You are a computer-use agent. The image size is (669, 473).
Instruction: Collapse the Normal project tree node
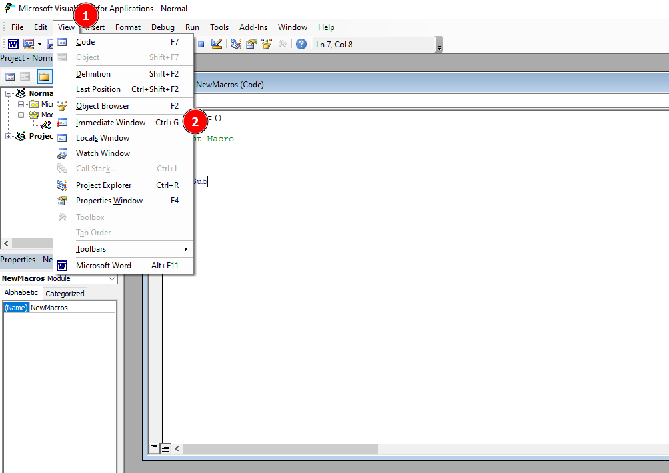(x=9, y=94)
